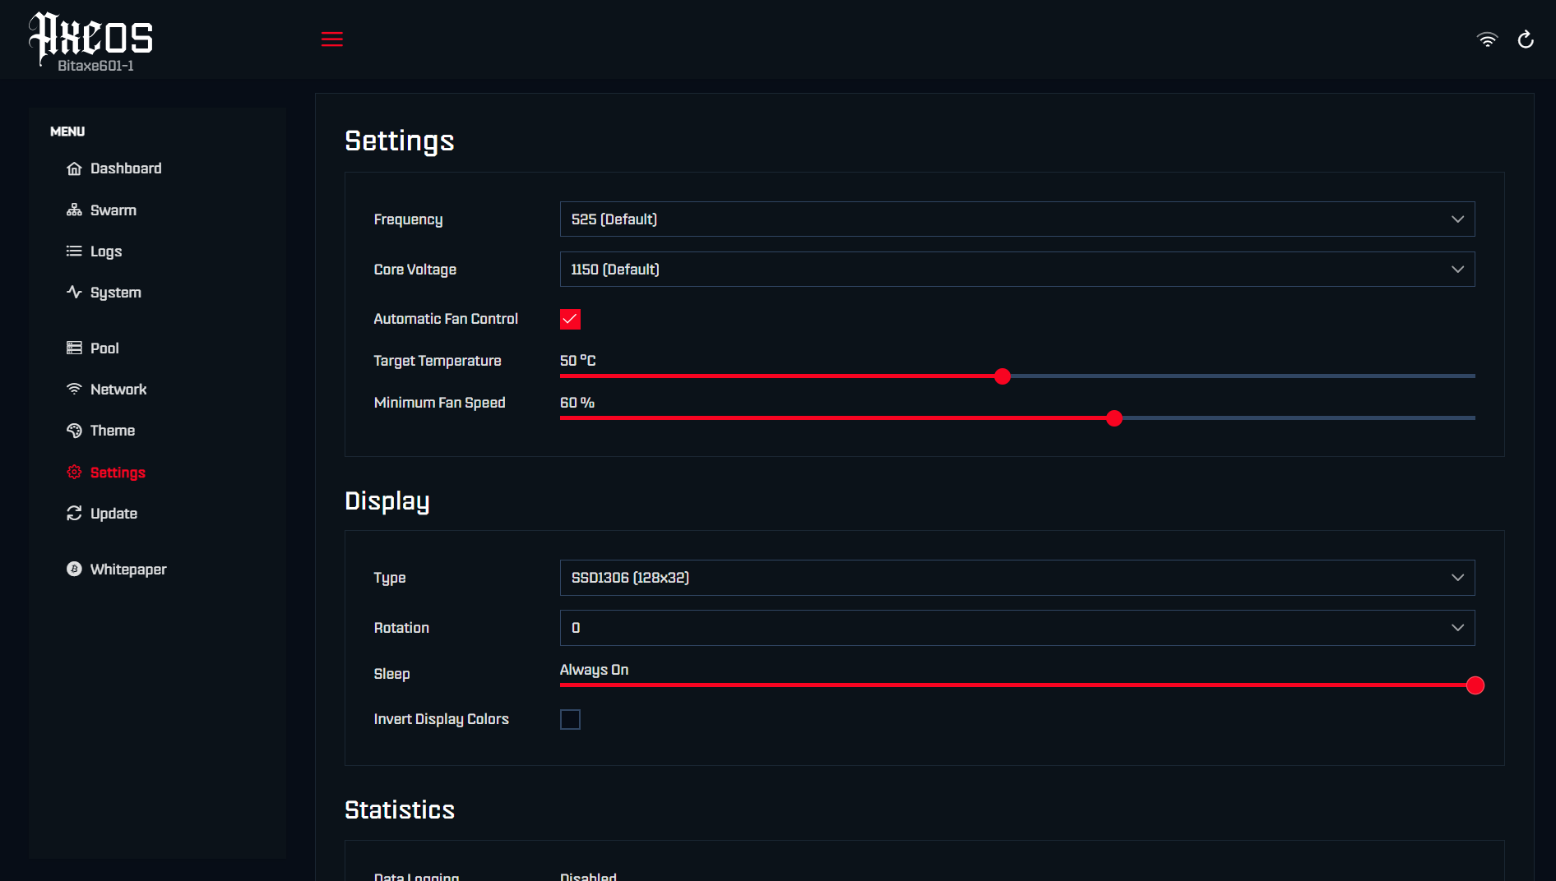
Task: Navigate to the Update page
Action: click(113, 514)
